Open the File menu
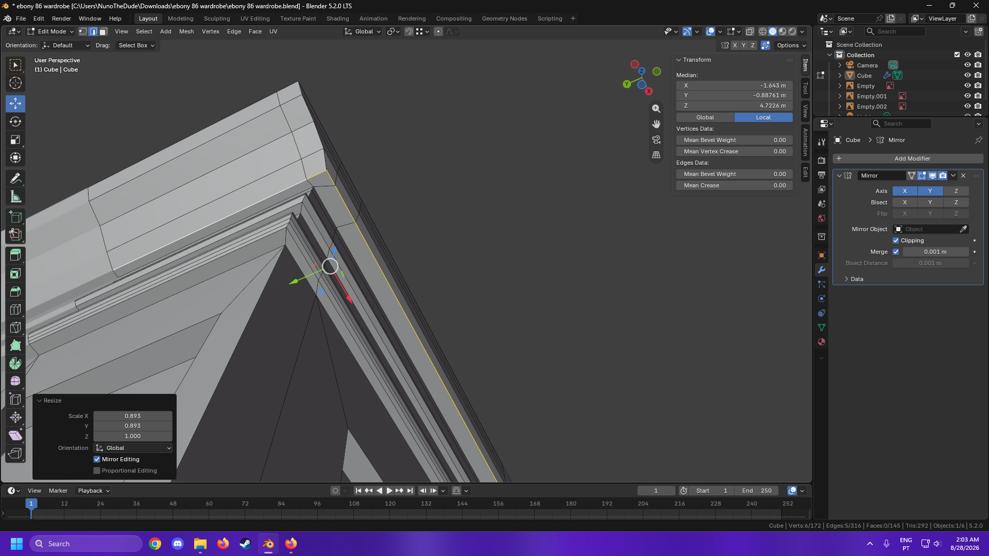The height and width of the screenshot is (556, 989). [x=21, y=19]
